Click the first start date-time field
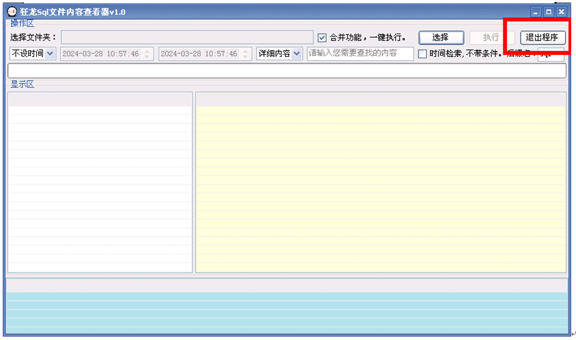 pos(107,53)
